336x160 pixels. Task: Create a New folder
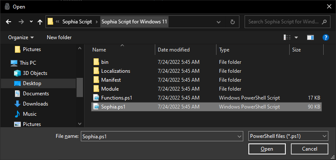click(59, 37)
